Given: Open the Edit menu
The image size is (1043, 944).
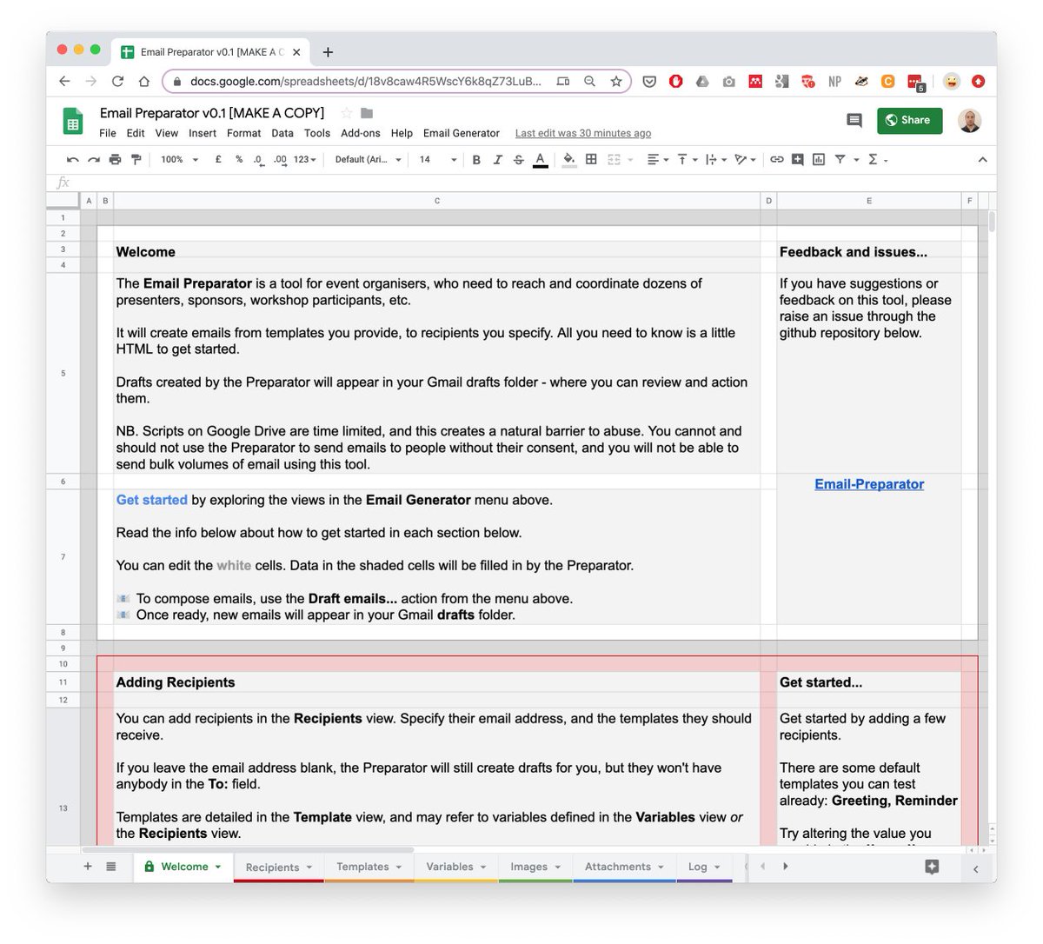Looking at the screenshot, I should (136, 133).
